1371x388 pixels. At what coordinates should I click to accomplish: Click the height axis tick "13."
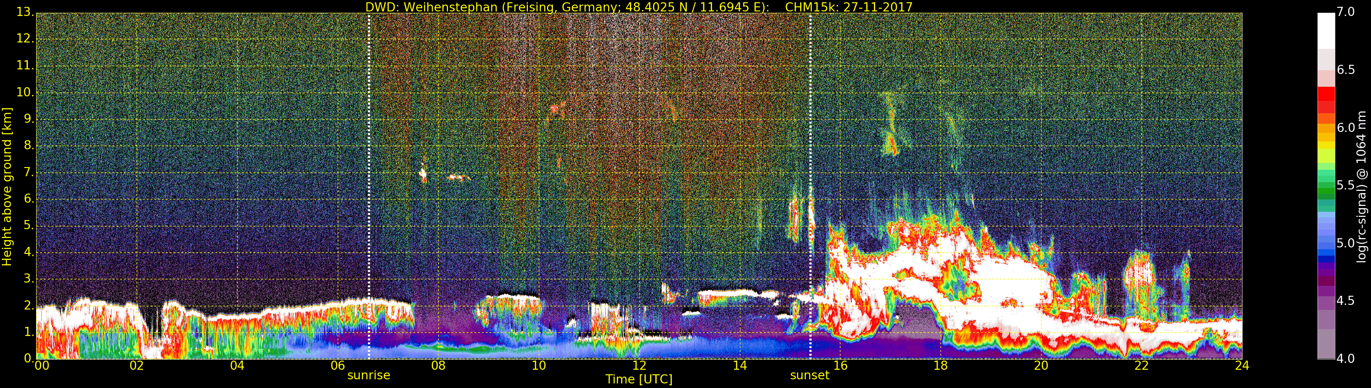pyautogui.click(x=25, y=12)
